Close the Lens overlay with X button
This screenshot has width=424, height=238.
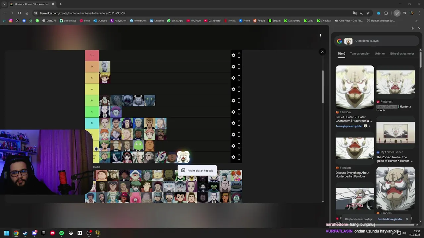(322, 52)
